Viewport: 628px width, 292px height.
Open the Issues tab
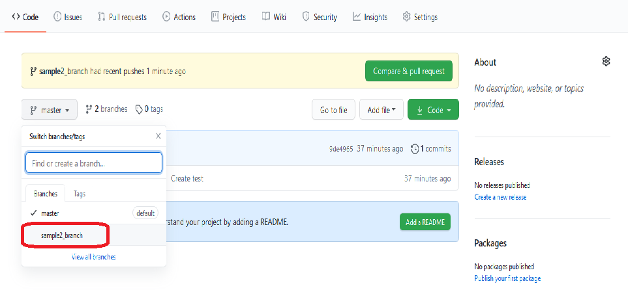[x=68, y=17]
